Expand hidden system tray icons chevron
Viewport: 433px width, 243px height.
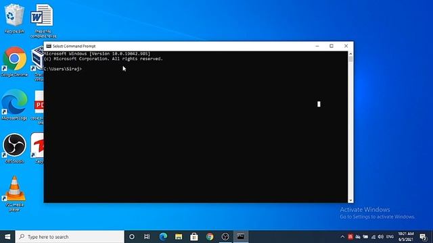[x=342, y=237]
